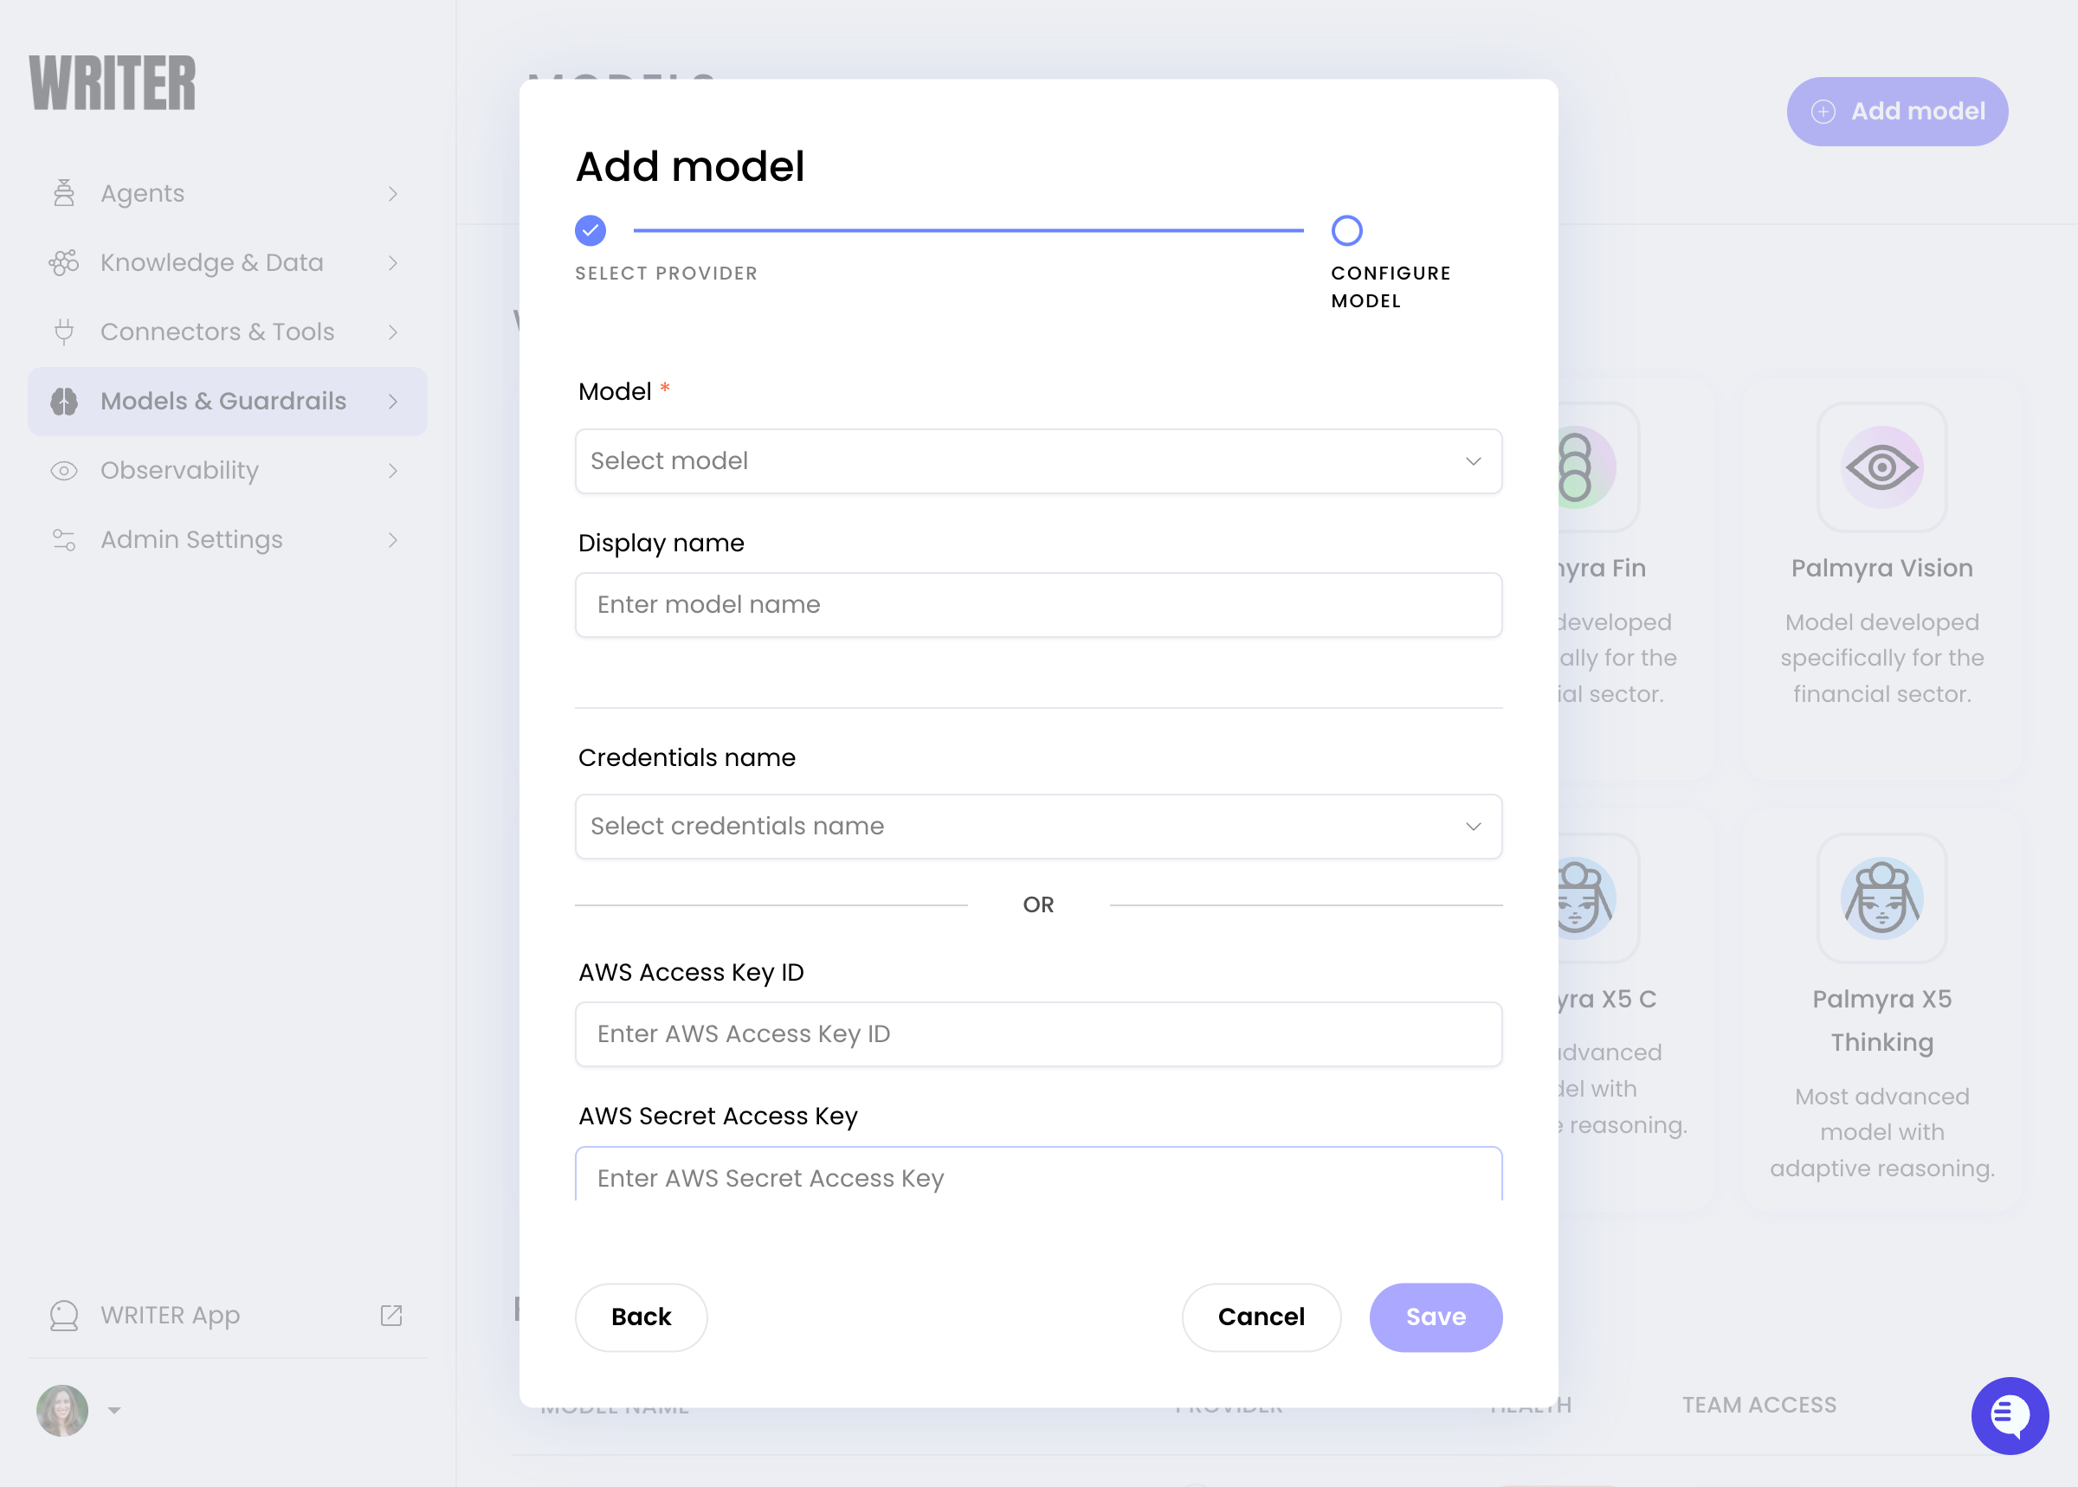Click the Admin Settings sliders icon

(x=64, y=539)
